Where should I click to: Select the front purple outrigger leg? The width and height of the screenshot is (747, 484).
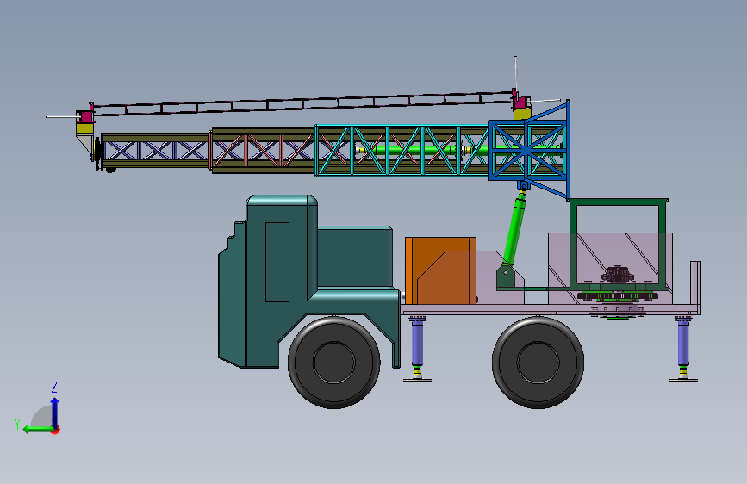point(417,343)
